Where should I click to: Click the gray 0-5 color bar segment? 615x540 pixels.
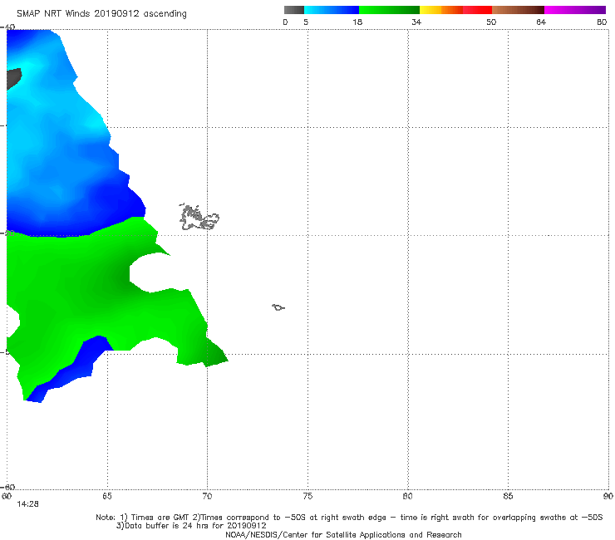click(294, 10)
